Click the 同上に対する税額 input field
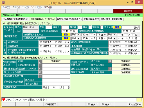 pyautogui.click(x=56, y=72)
